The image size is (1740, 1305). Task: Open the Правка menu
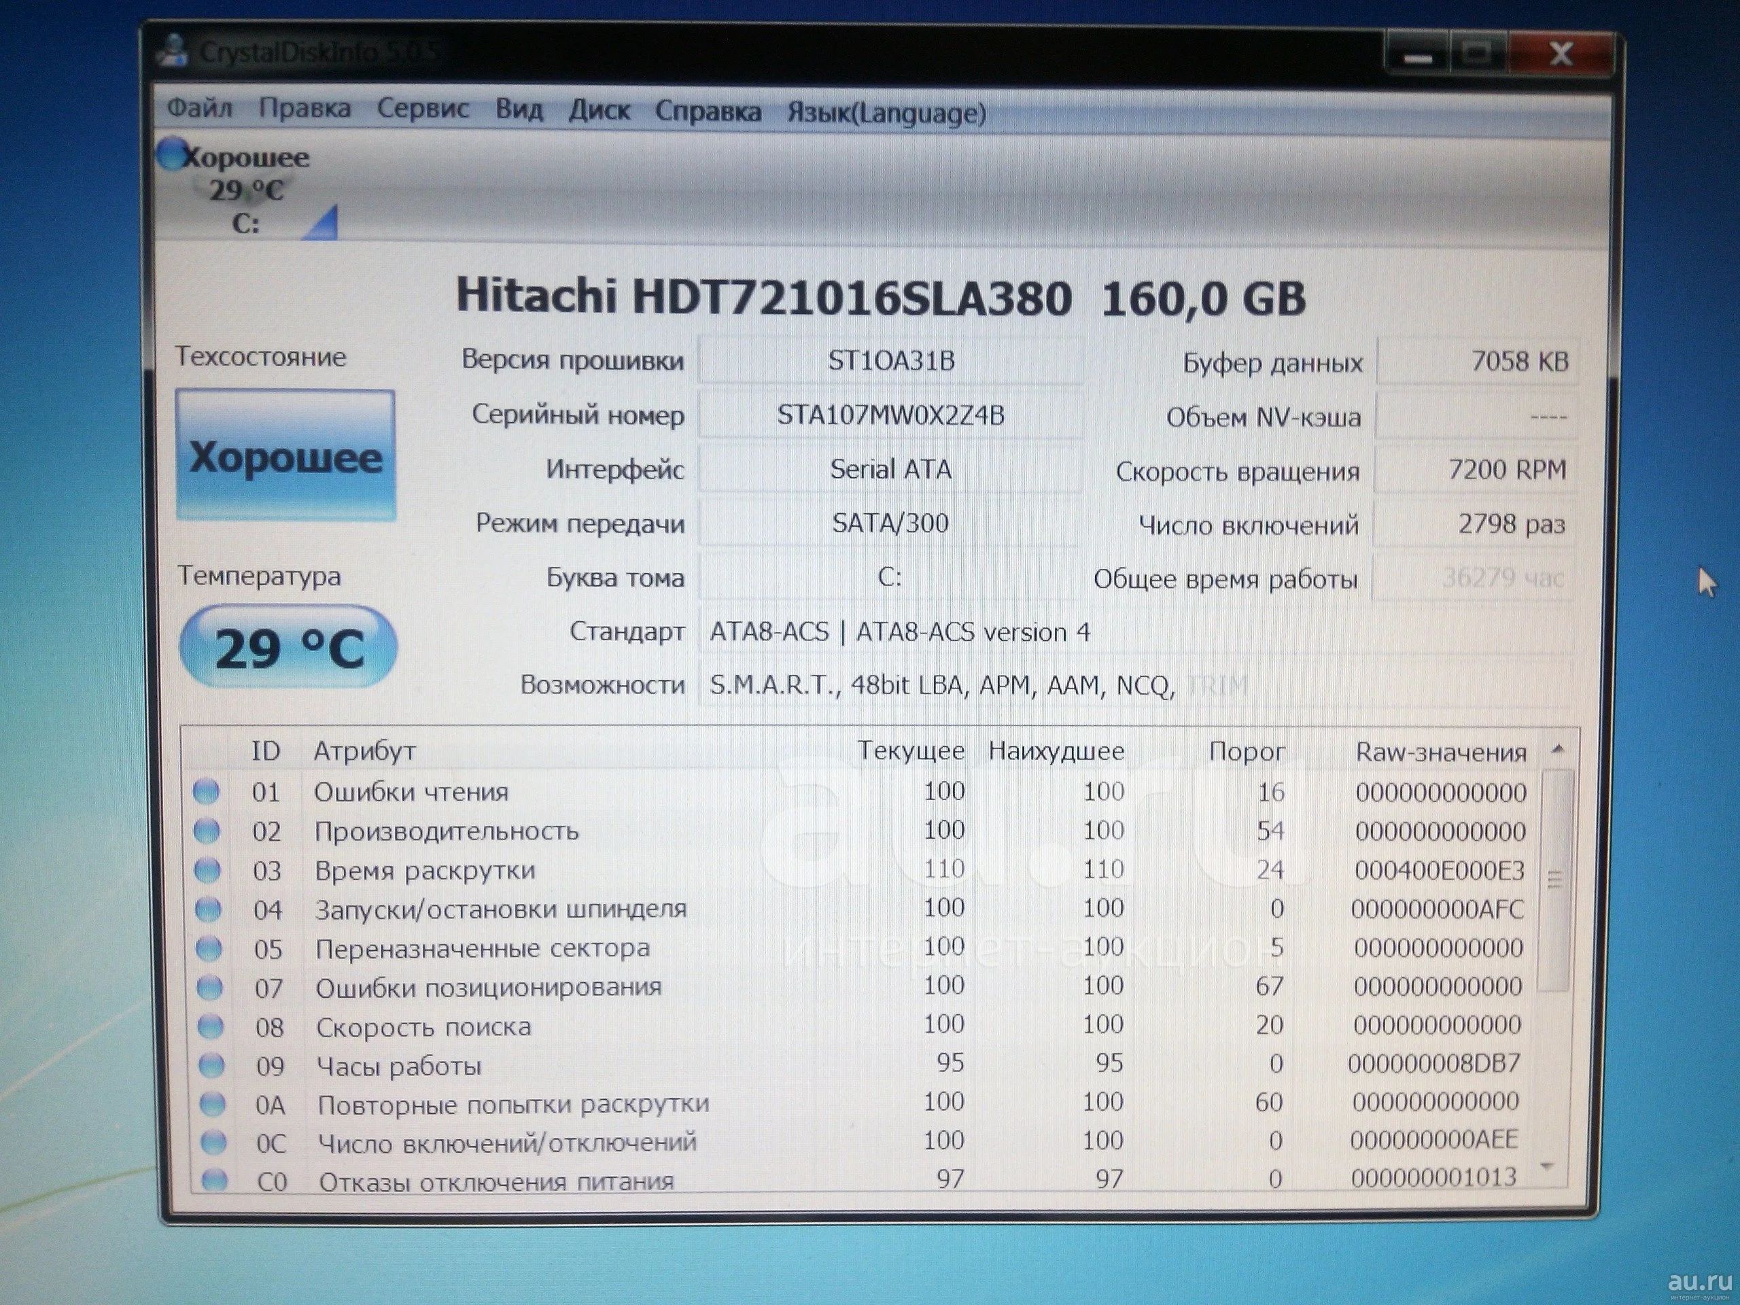pos(304,108)
